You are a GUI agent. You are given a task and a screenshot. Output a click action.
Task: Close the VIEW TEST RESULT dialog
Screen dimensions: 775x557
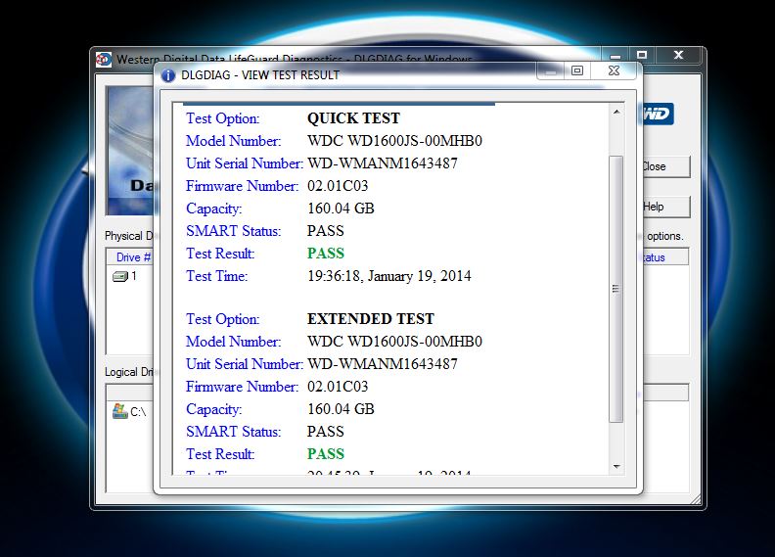click(x=614, y=70)
